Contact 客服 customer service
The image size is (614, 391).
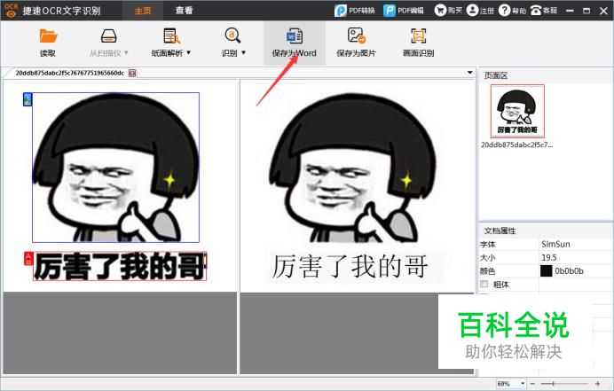(x=544, y=11)
